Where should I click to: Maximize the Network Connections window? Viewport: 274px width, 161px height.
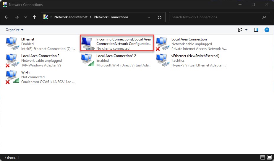pyautogui.click(x=253, y=4)
